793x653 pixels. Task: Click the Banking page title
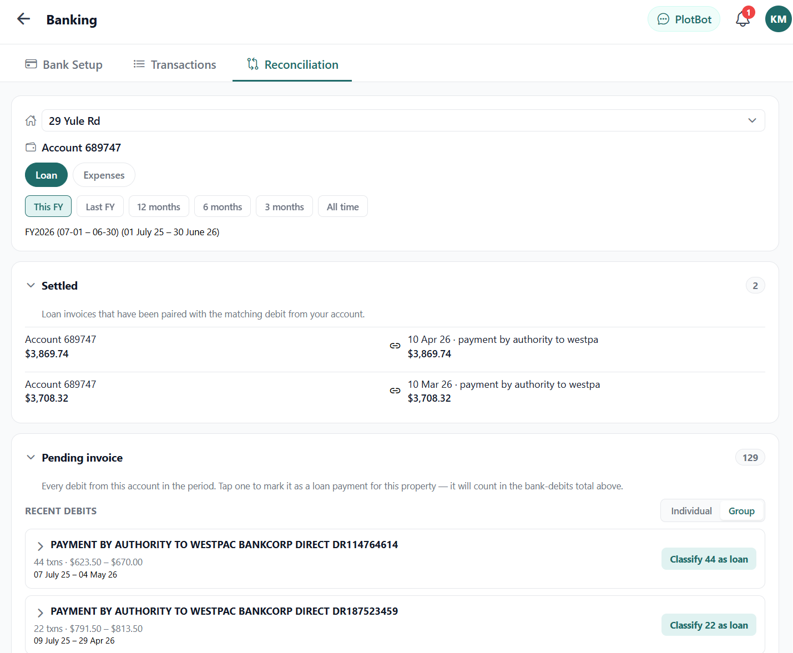click(x=72, y=19)
